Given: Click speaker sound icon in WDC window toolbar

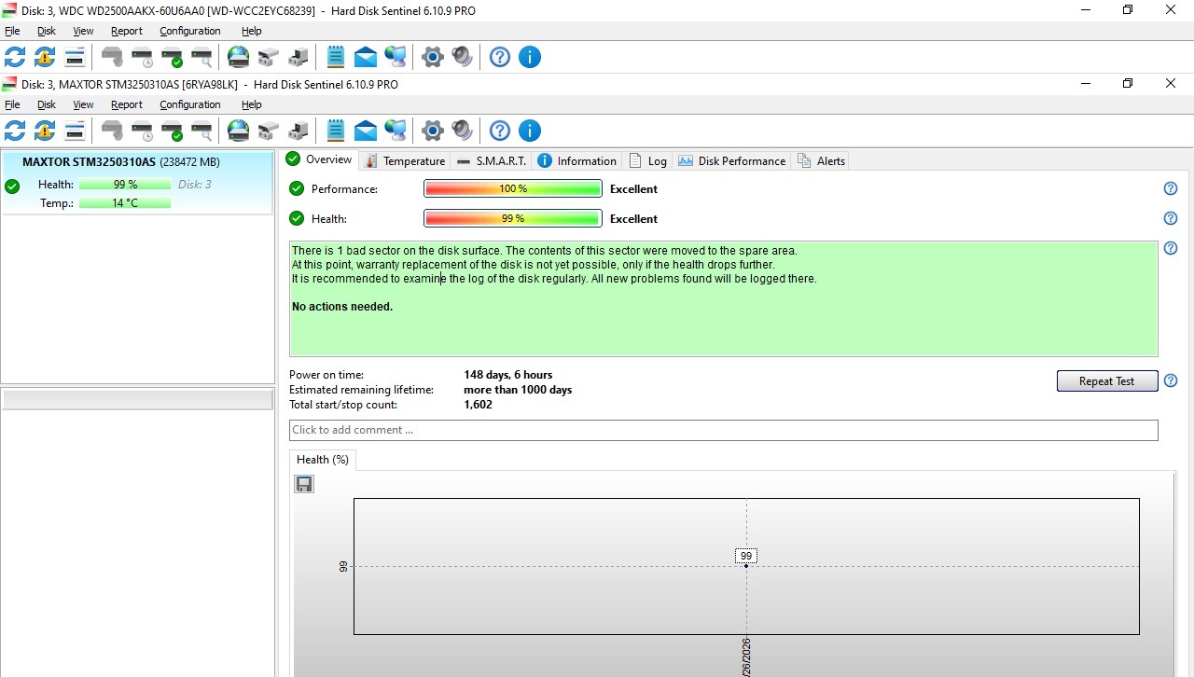Looking at the screenshot, I should pyautogui.click(x=463, y=57).
